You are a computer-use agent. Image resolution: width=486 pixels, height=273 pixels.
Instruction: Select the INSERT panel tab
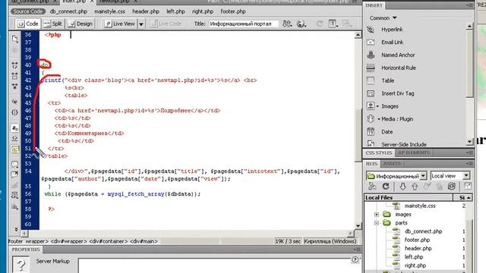tap(374, 5)
